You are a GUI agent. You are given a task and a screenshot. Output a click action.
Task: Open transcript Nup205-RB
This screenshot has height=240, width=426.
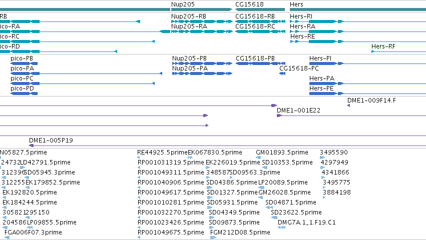click(x=189, y=16)
